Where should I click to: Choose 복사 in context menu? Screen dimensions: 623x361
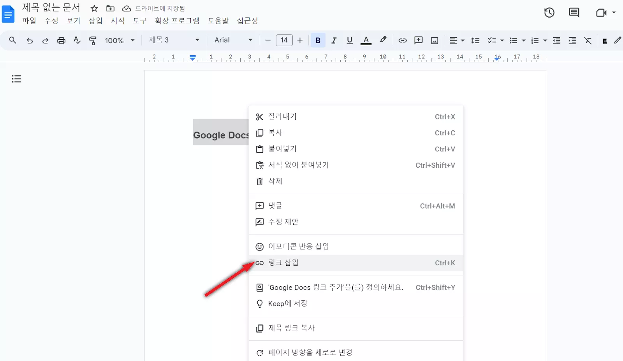click(356, 133)
